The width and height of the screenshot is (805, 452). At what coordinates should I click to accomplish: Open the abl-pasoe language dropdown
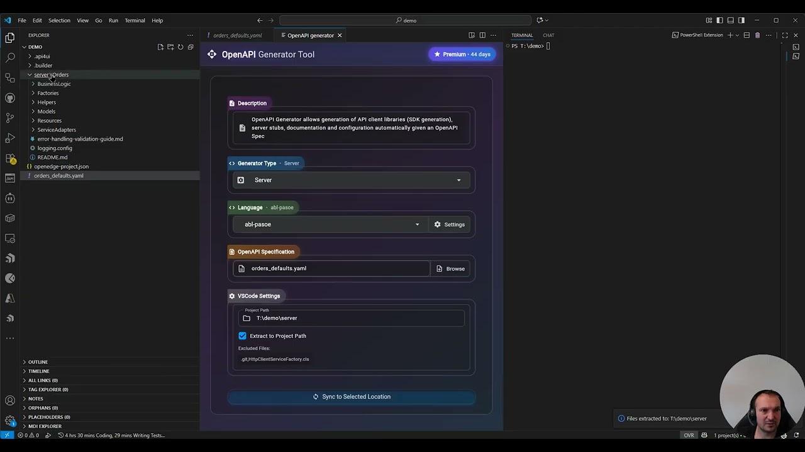coord(330,225)
